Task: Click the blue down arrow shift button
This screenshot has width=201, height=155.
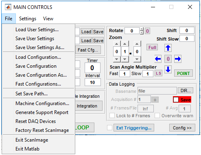Action: coord(168,69)
